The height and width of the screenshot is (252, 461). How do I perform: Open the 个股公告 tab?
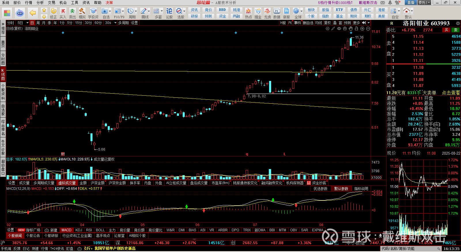click(33, 236)
